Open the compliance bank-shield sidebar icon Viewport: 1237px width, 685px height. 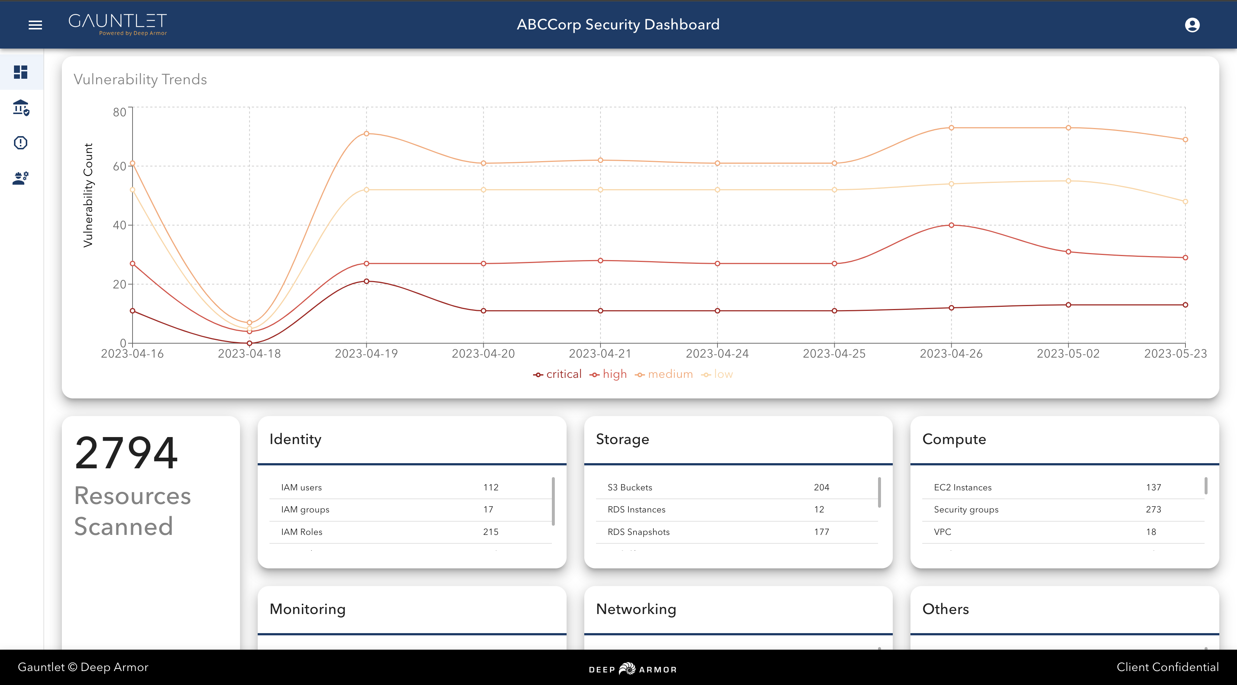21,107
